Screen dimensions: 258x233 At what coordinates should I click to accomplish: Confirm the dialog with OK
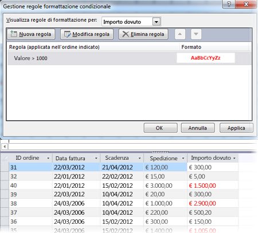[161, 128]
